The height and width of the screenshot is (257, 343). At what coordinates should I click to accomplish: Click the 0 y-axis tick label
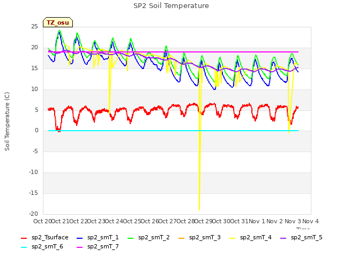pyautogui.click(x=36, y=131)
